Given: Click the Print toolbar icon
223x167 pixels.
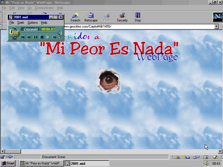Looking at the screenshot, I should pyautogui.click(x=107, y=17).
